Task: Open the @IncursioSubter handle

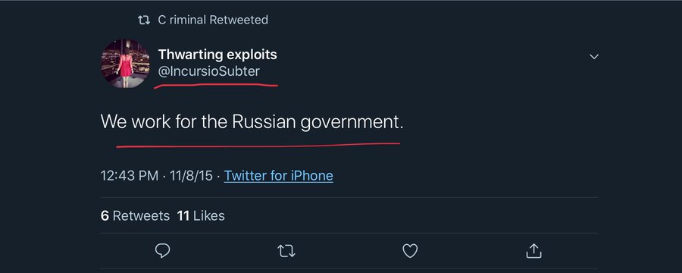Action: point(209,71)
